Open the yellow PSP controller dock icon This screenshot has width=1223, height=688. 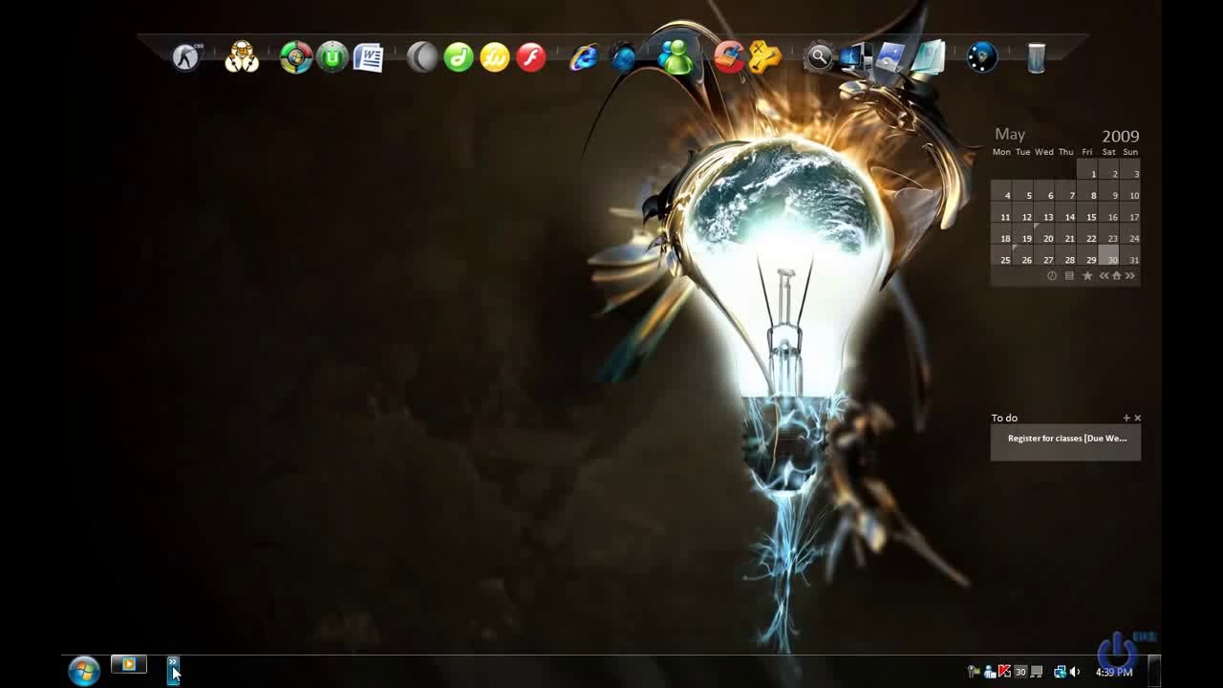(764, 57)
